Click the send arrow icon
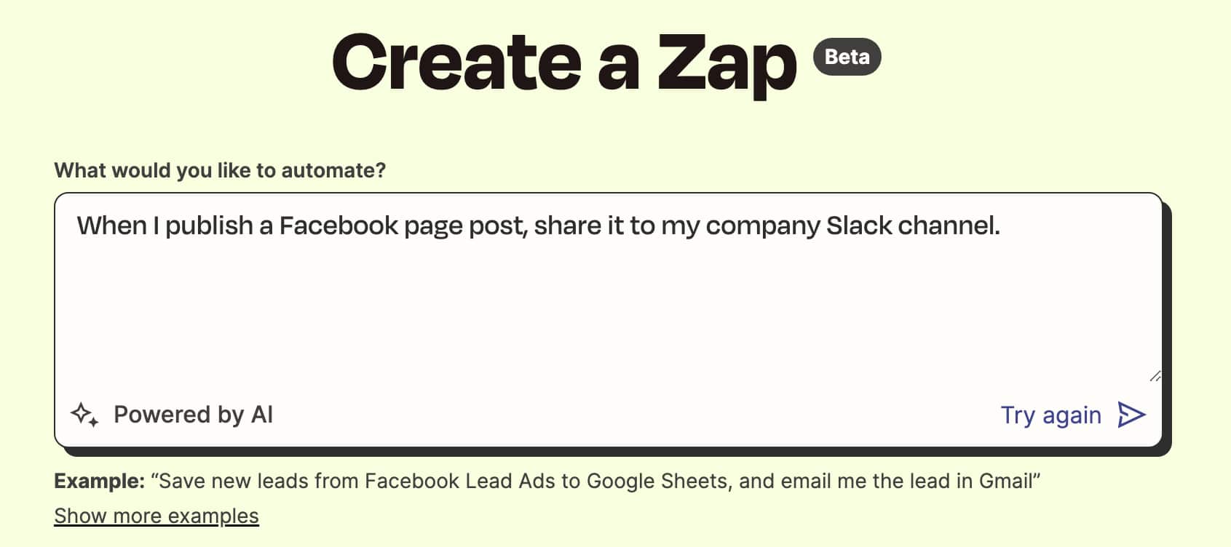1231x547 pixels. tap(1131, 415)
